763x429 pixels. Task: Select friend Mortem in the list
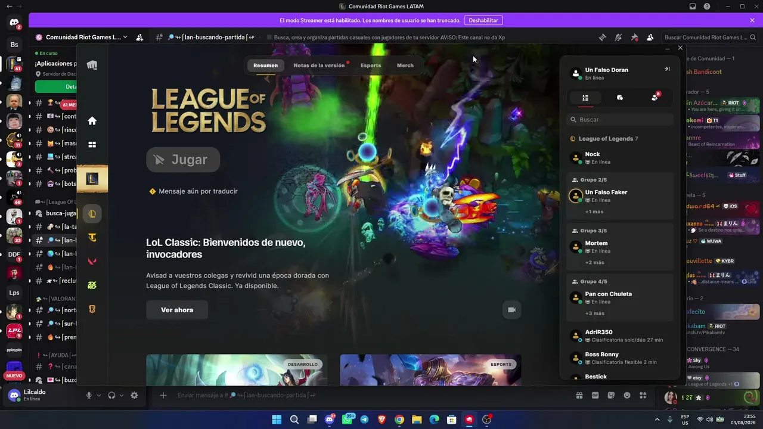[620, 247]
